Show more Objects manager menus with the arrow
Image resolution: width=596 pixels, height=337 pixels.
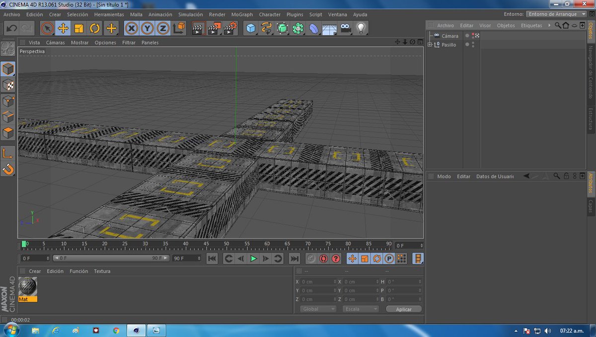[x=549, y=25]
